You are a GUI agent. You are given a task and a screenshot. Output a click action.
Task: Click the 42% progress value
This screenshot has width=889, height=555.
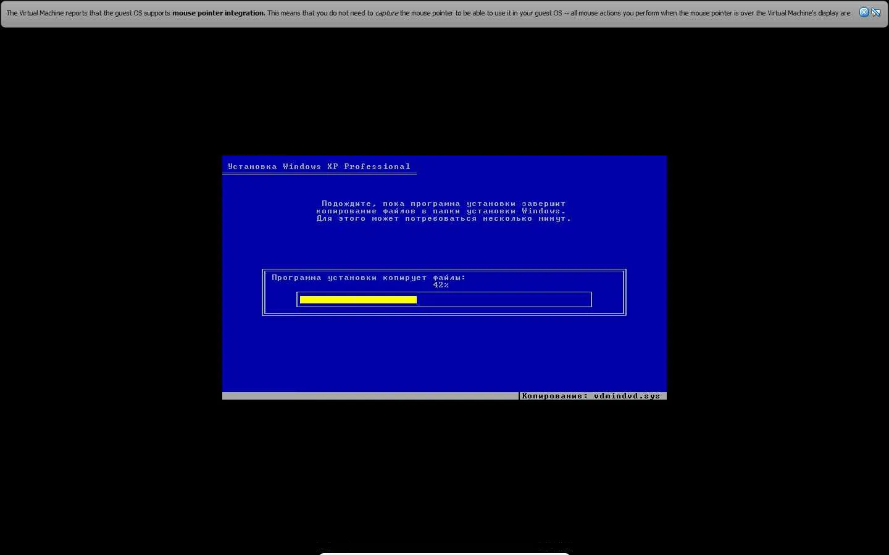click(x=441, y=285)
